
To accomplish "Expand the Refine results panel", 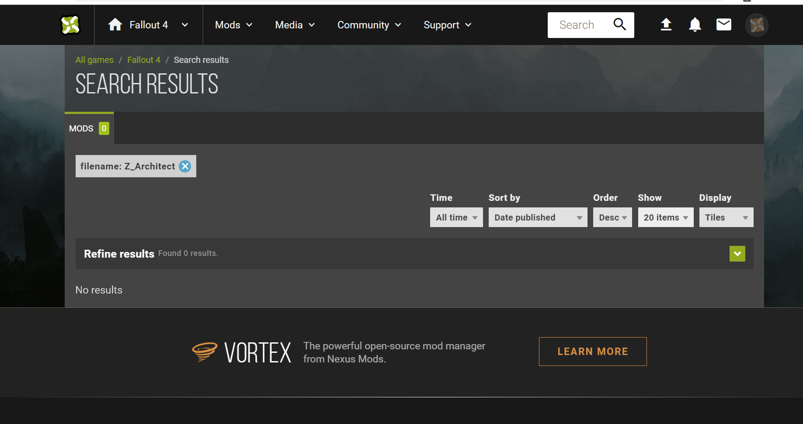I will (x=737, y=254).
